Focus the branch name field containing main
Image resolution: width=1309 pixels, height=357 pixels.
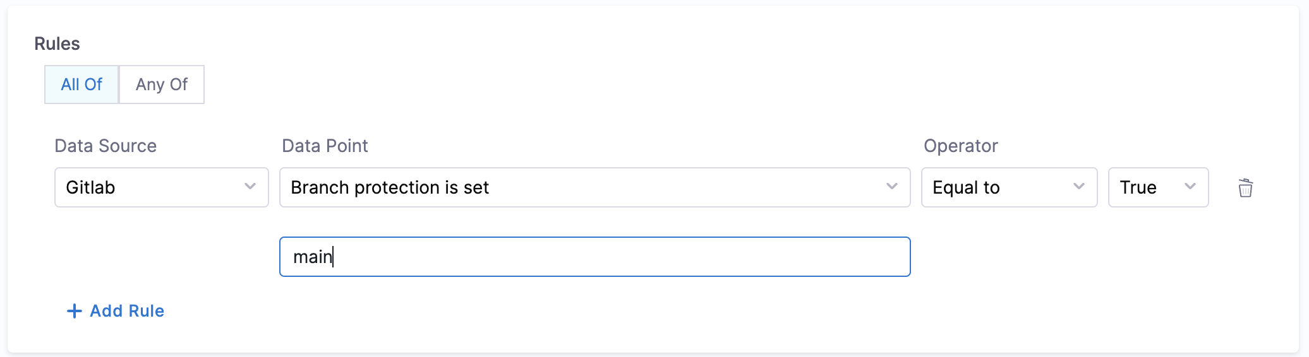click(x=594, y=257)
